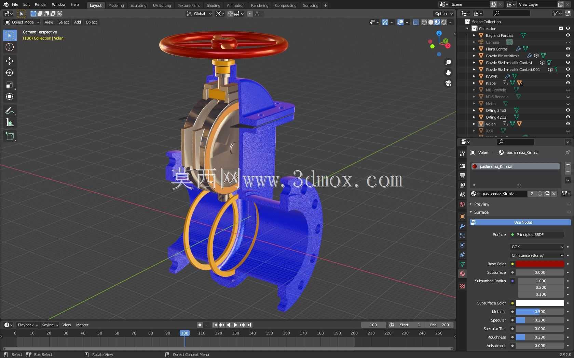The width and height of the screenshot is (574, 358).
Task: Open the Modifier properties tab
Action: pyautogui.click(x=462, y=226)
